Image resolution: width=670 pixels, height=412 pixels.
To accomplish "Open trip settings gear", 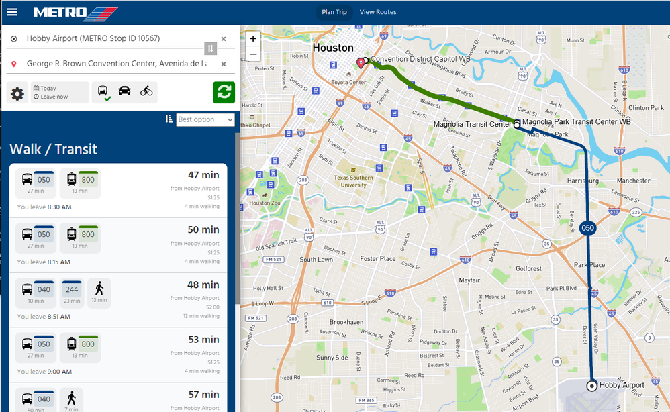I will [x=17, y=93].
